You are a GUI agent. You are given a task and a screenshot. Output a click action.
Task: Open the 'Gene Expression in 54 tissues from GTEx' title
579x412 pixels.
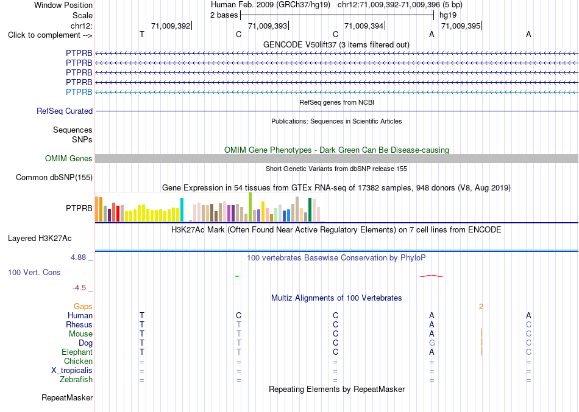336,187
